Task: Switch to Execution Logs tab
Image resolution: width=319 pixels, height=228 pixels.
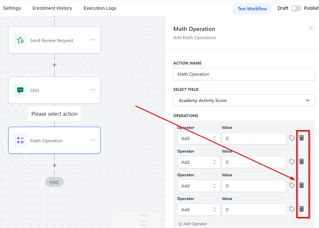Action: [100, 8]
